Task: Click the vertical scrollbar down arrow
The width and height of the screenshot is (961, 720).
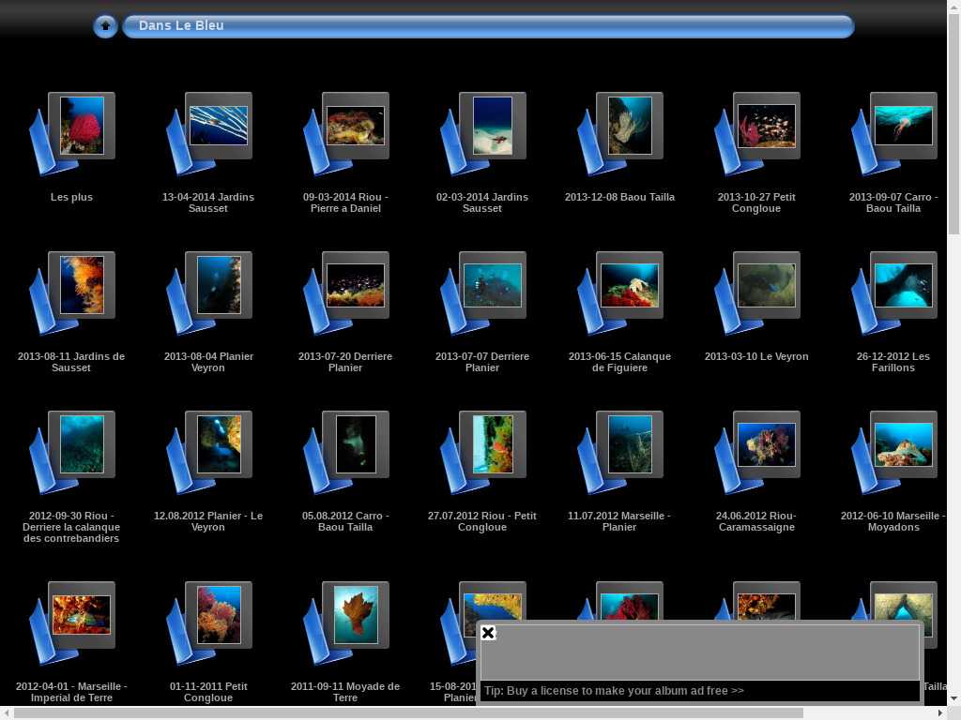Action: tap(953, 699)
